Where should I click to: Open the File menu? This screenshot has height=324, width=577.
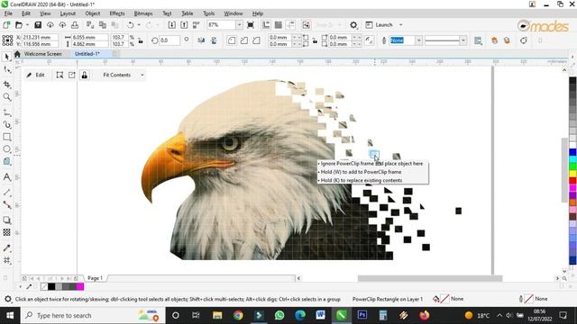tap(8, 13)
